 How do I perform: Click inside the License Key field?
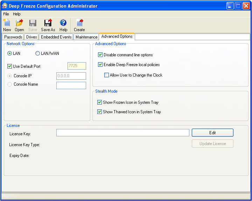click(122, 132)
